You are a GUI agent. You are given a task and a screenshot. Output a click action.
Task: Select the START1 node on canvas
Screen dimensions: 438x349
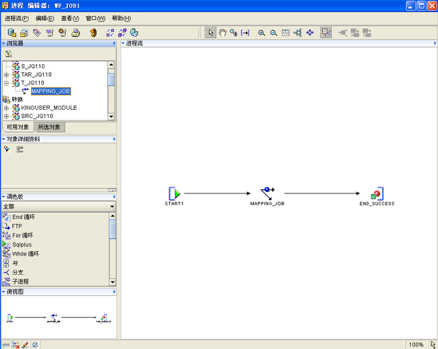175,196
